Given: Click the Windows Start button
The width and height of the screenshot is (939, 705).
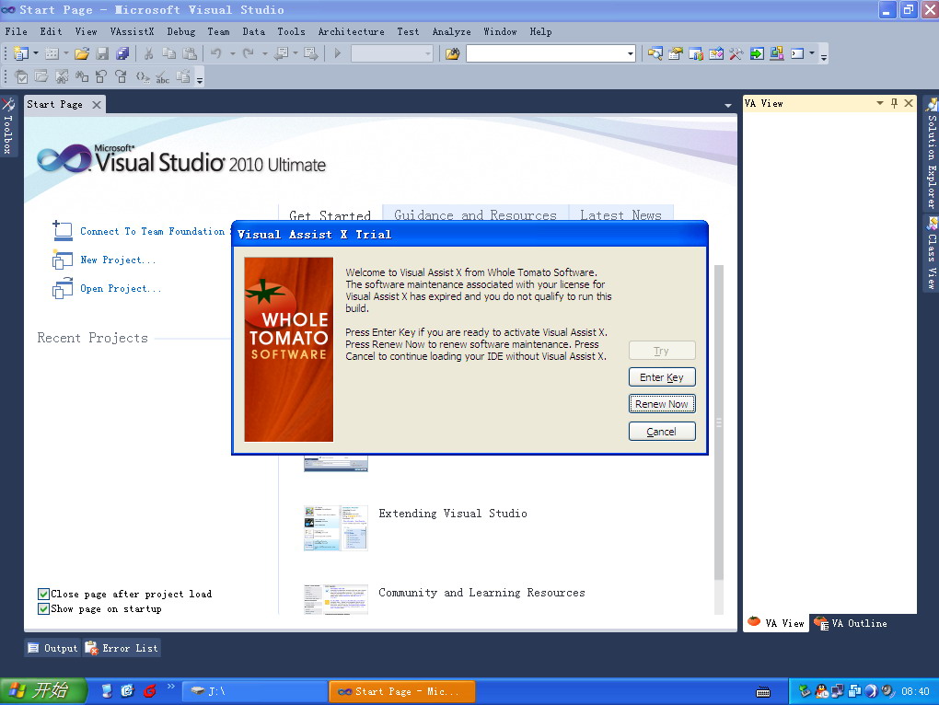Looking at the screenshot, I should (x=42, y=690).
